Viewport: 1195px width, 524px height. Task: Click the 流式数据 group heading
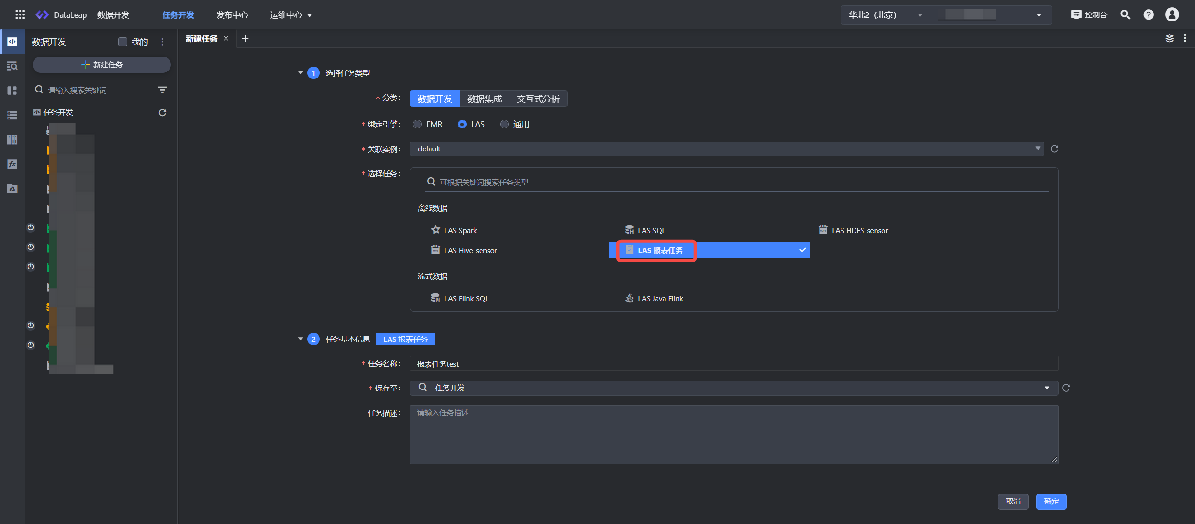[x=432, y=276]
